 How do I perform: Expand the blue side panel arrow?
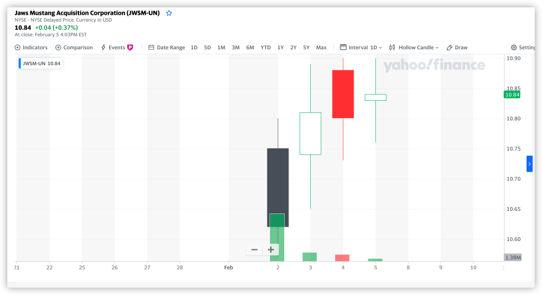click(x=529, y=164)
